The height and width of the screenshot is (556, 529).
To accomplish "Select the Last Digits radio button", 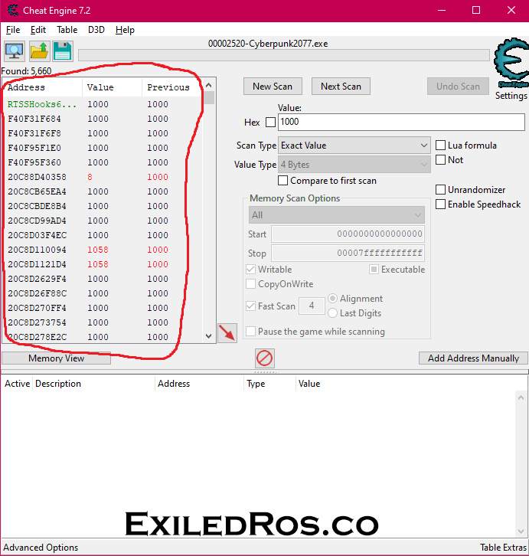I will click(332, 313).
